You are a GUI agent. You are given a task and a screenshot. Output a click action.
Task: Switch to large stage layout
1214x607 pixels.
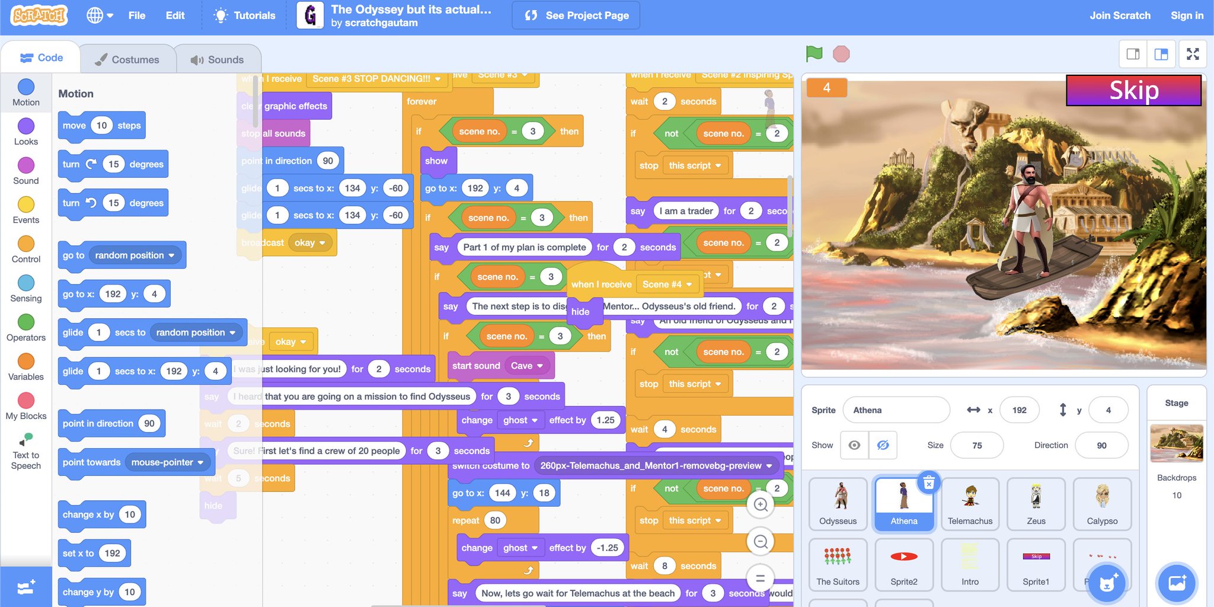click(1161, 55)
